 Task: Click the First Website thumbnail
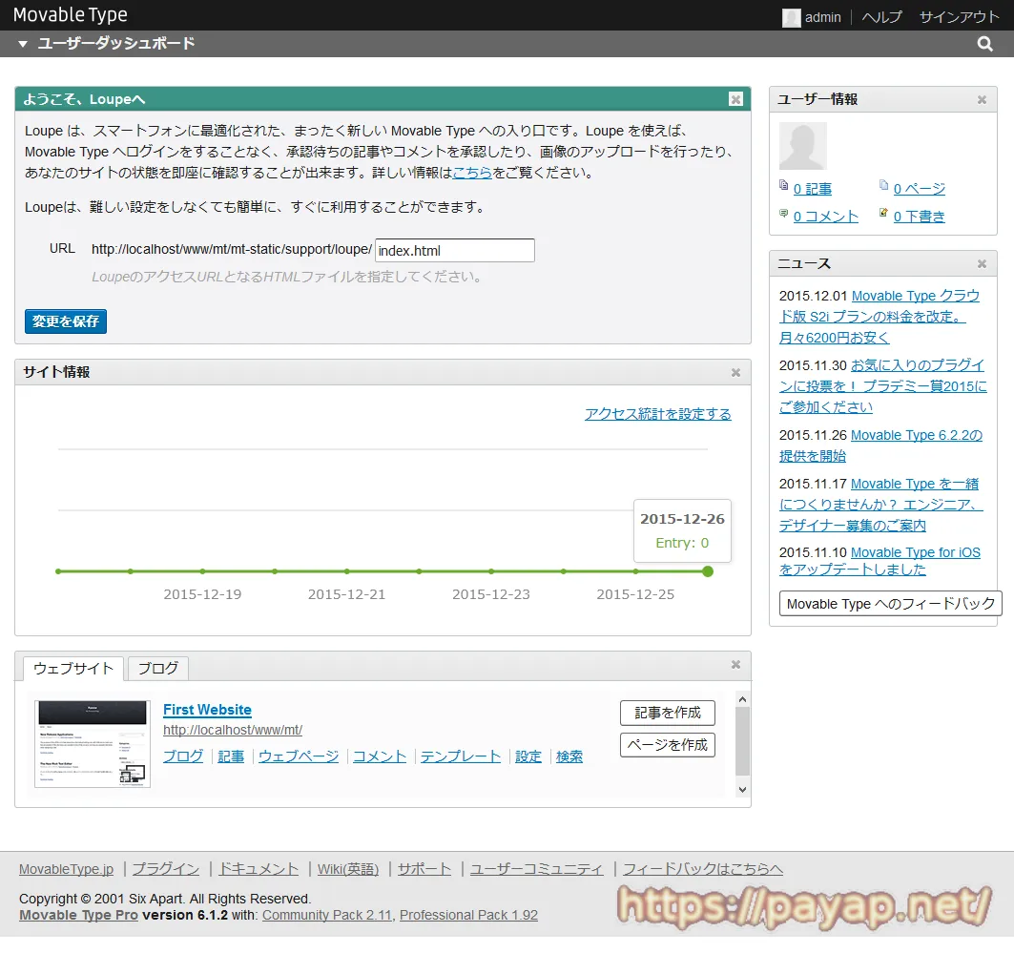coord(93,743)
